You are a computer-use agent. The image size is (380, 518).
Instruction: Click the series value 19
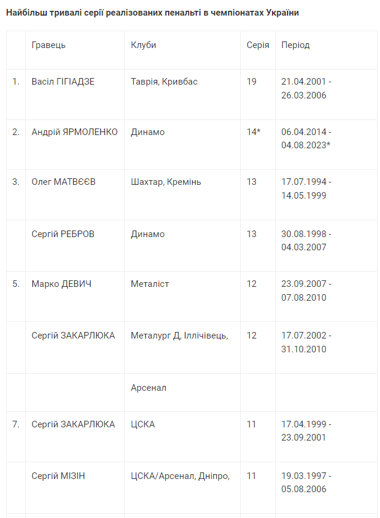(252, 82)
